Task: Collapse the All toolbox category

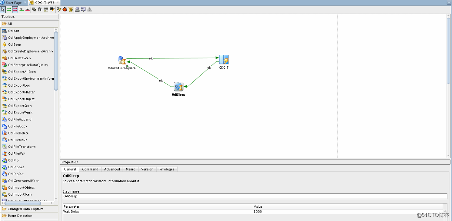Action: (x=29, y=24)
